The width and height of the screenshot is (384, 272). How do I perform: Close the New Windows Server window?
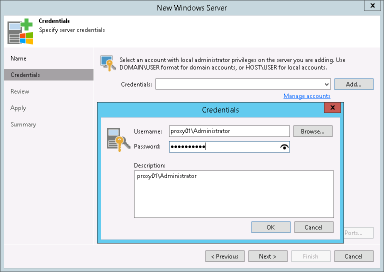pyautogui.click(x=372, y=5)
